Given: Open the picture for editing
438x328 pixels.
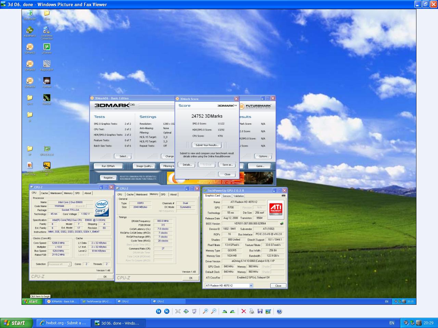Looking at the screenshot, I should click(x=268, y=311).
